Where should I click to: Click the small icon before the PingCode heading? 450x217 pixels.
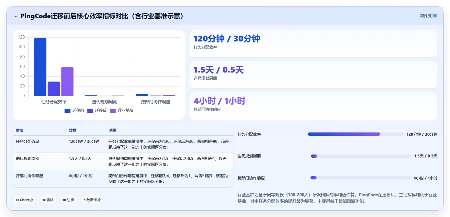[15, 16]
